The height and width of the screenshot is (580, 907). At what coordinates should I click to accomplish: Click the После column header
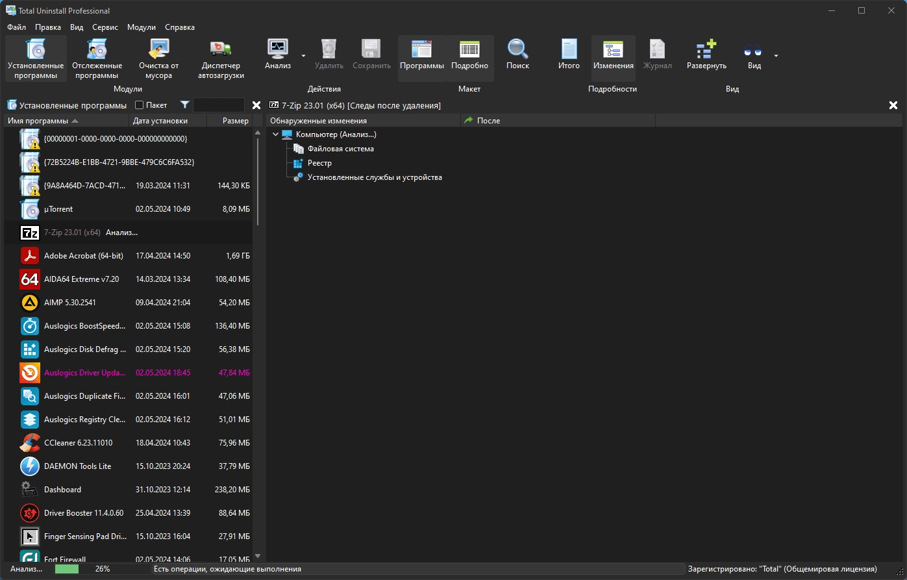pos(558,121)
